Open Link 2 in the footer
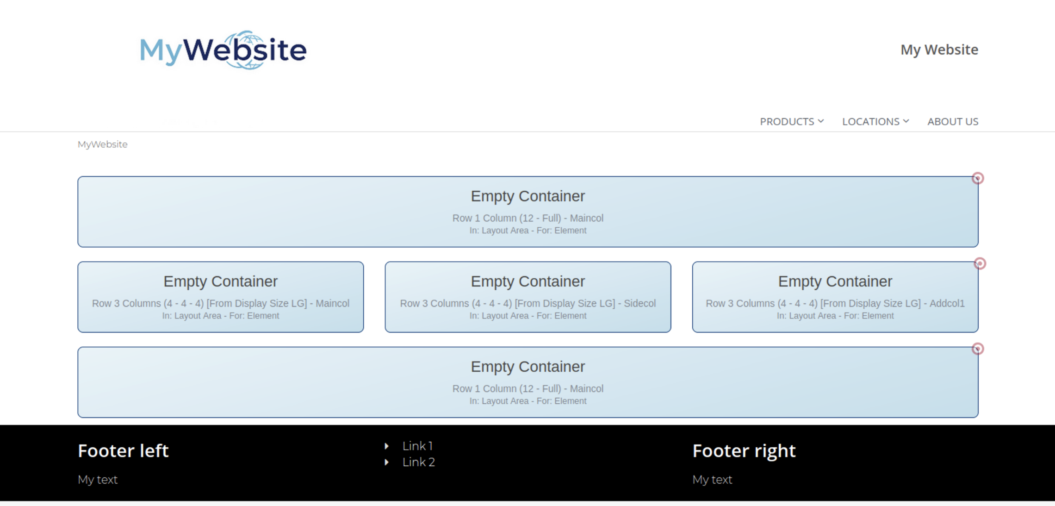The image size is (1055, 506). [418, 462]
